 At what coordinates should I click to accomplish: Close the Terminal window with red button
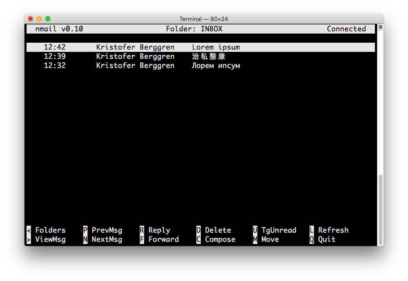(x=30, y=19)
